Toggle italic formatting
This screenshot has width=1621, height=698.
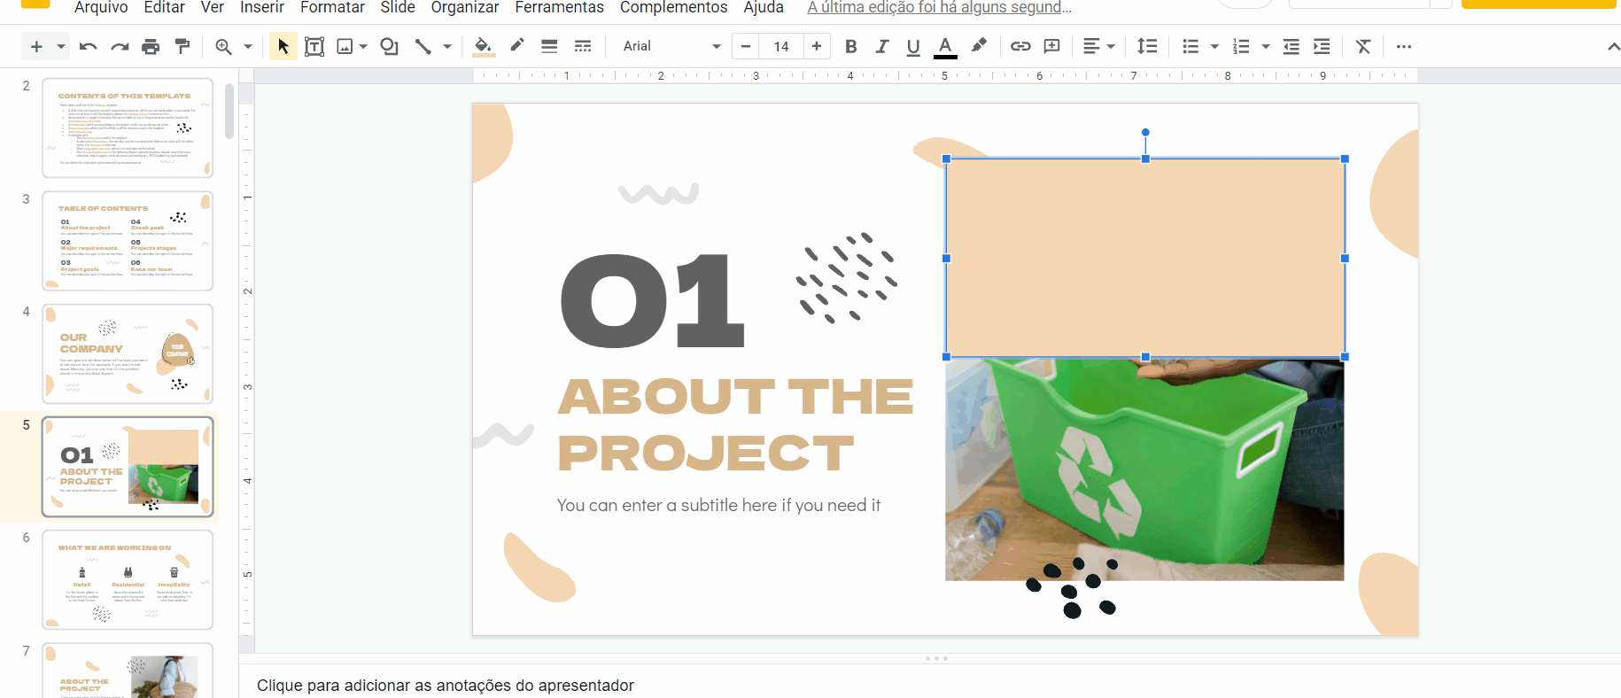pyautogui.click(x=882, y=46)
